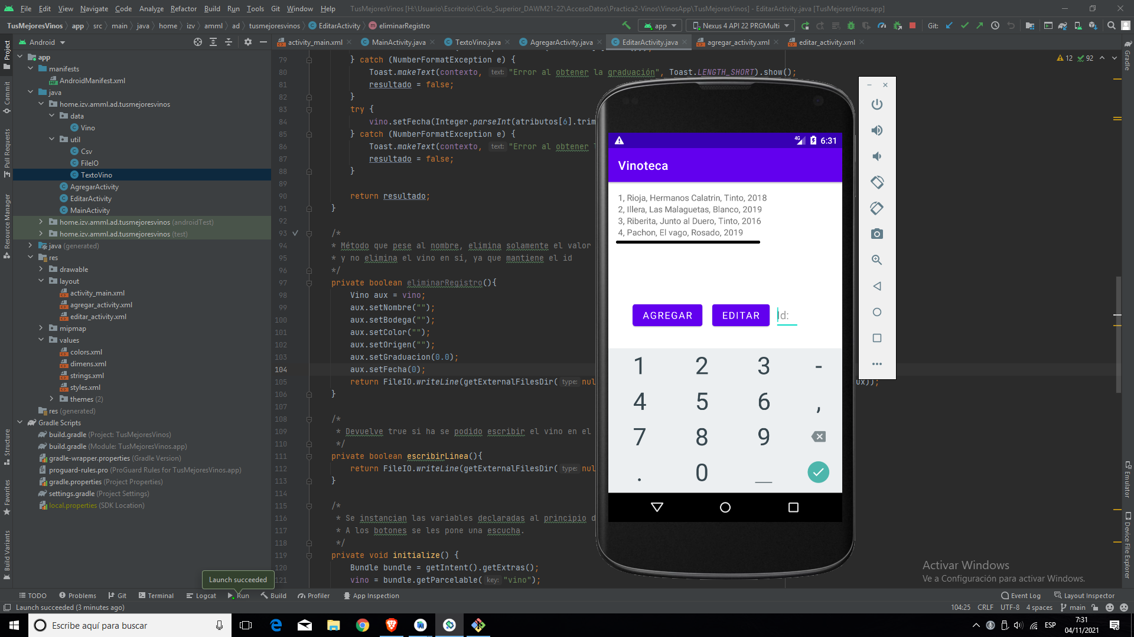Take a screenshot using the emulator camera icon
The height and width of the screenshot is (637, 1134).
click(x=876, y=234)
